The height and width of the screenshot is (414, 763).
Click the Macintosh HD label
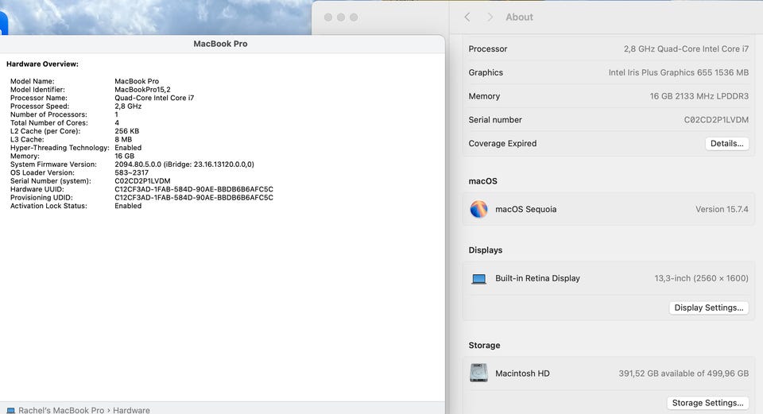[x=523, y=373]
